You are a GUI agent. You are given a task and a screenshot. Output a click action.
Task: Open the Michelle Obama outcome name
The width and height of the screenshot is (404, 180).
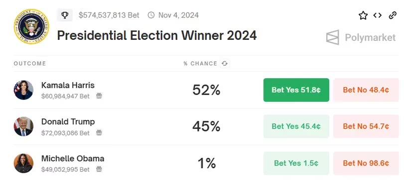pyautogui.click(x=73, y=159)
